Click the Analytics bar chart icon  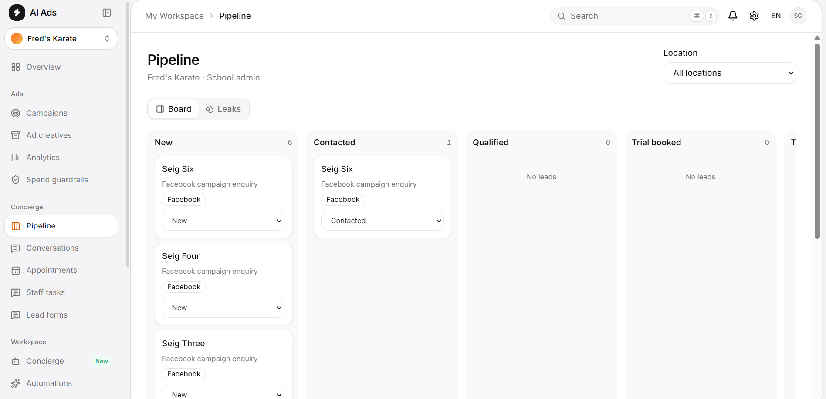[16, 158]
